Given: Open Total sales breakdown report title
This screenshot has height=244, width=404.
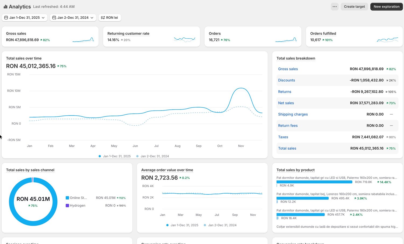Looking at the screenshot, I should [x=296, y=58].
